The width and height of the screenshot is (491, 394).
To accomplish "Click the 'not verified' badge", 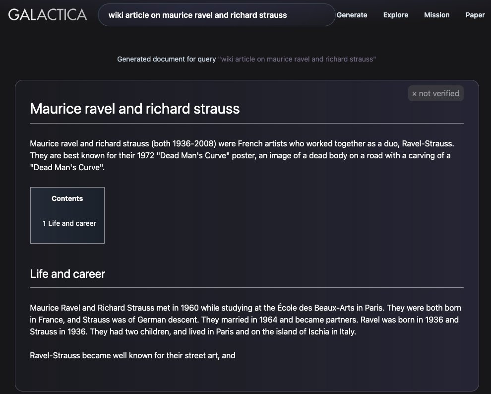I will 435,93.
